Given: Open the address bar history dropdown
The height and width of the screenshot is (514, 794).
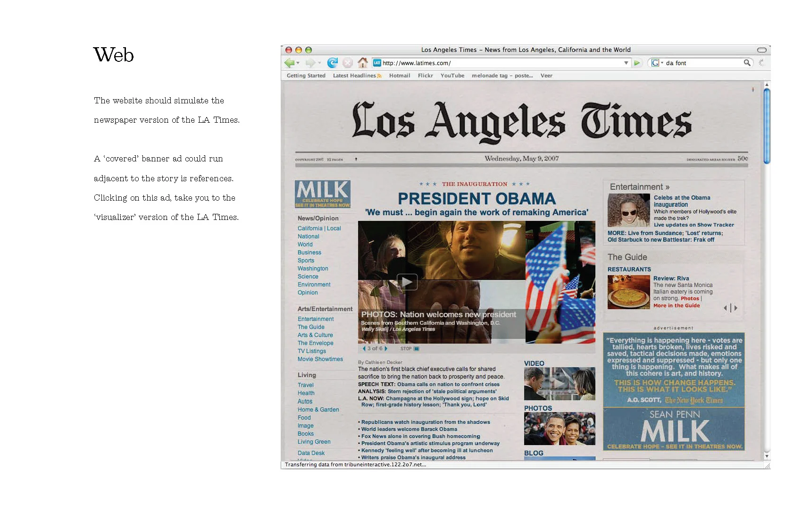Looking at the screenshot, I should click(626, 63).
